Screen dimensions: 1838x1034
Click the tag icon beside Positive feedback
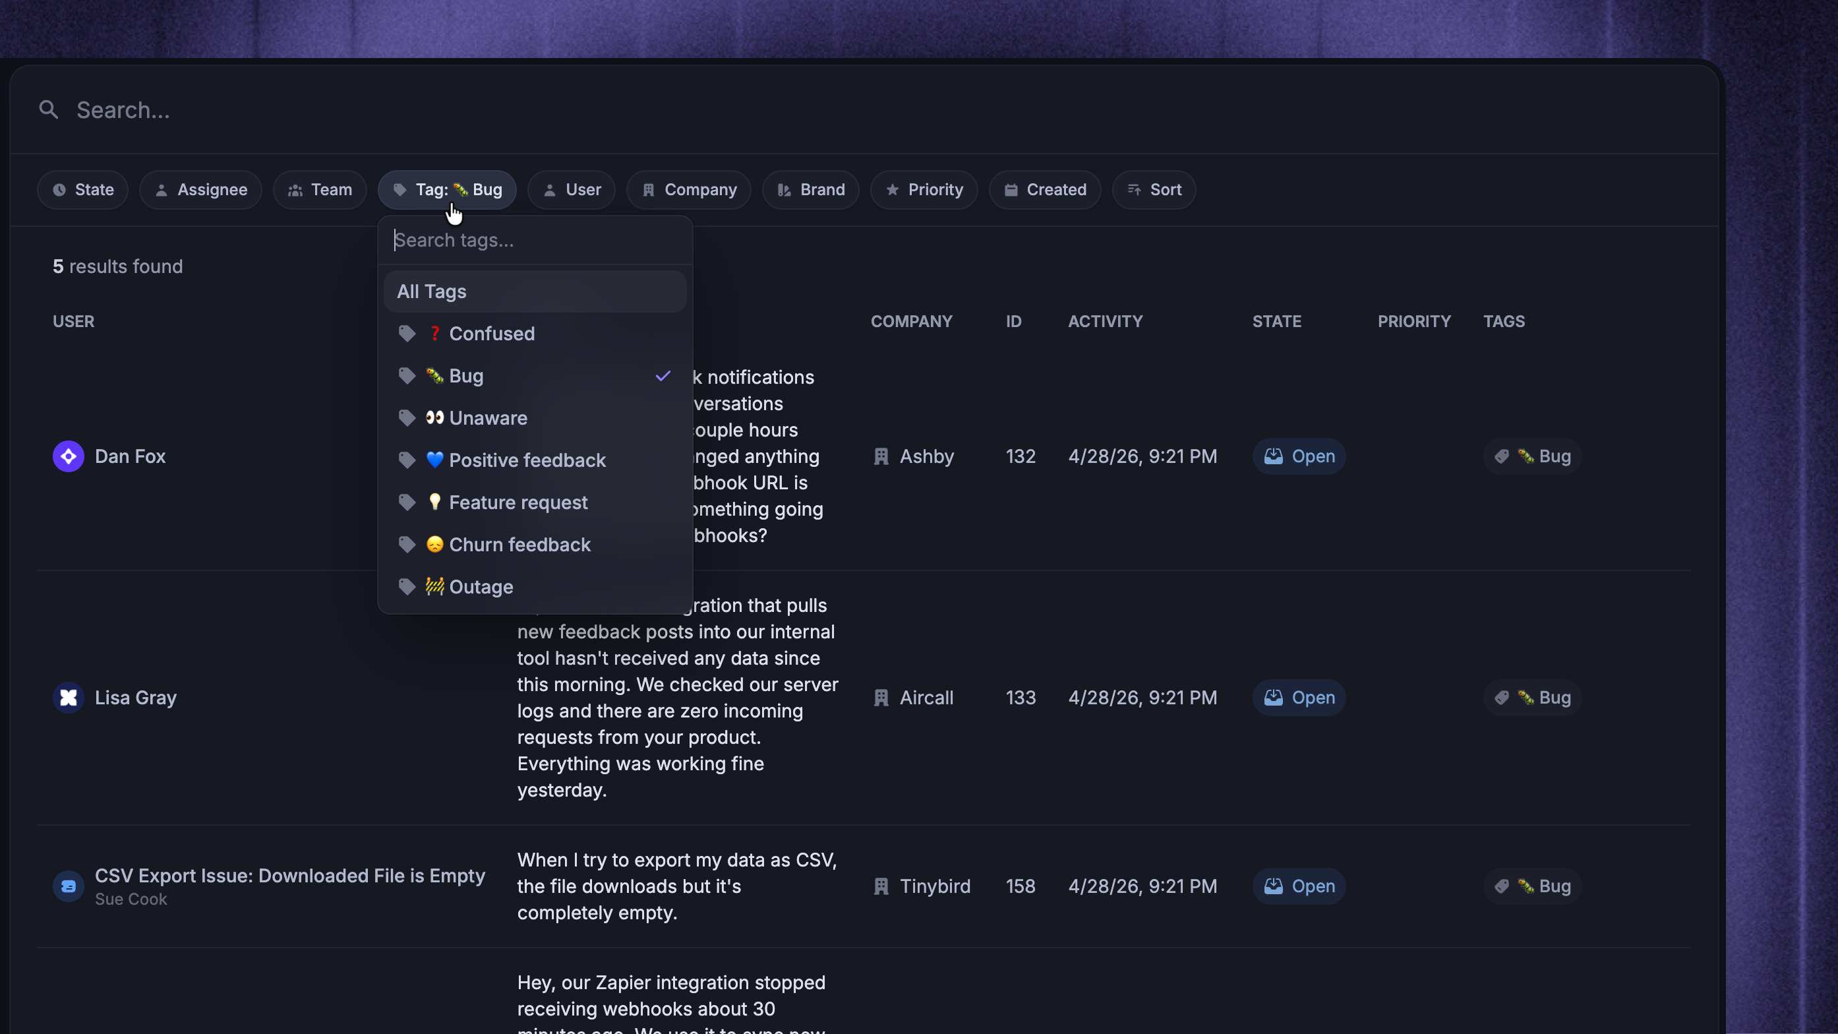[407, 460]
